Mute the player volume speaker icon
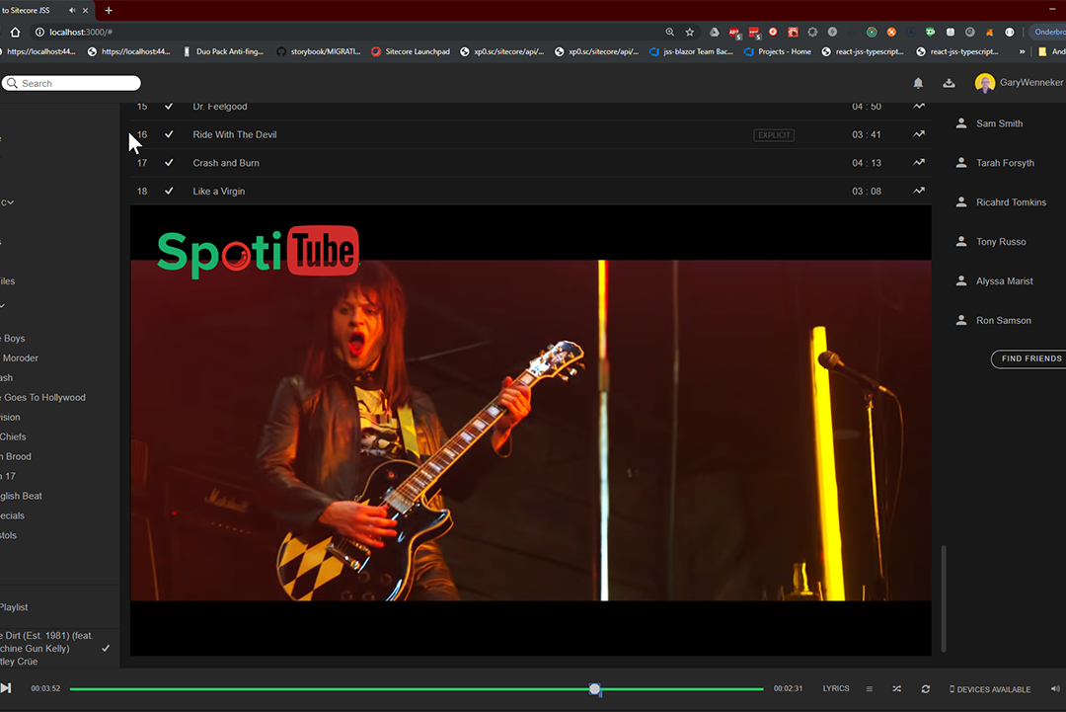 (1055, 689)
